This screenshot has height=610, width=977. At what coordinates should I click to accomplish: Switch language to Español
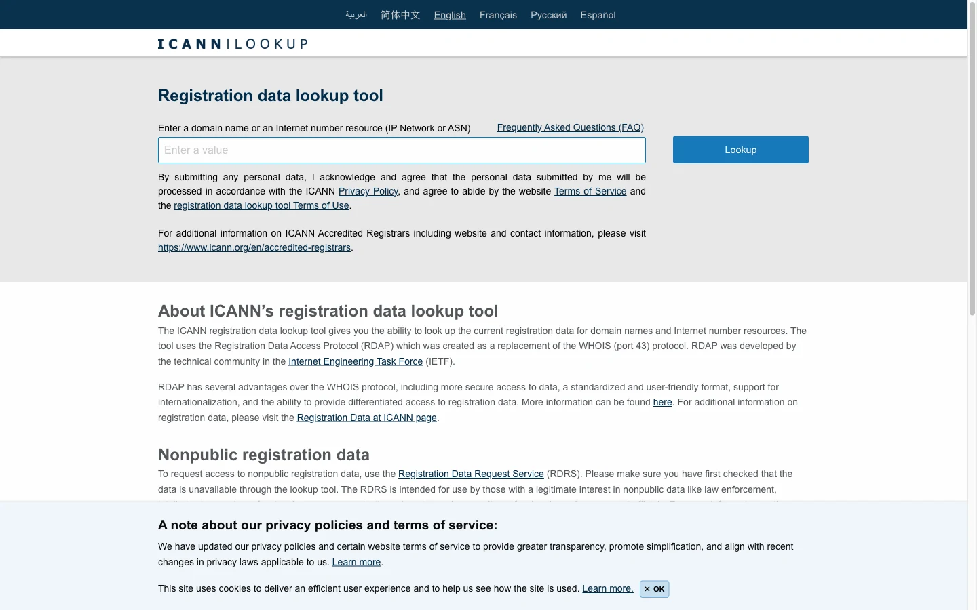[598, 15]
